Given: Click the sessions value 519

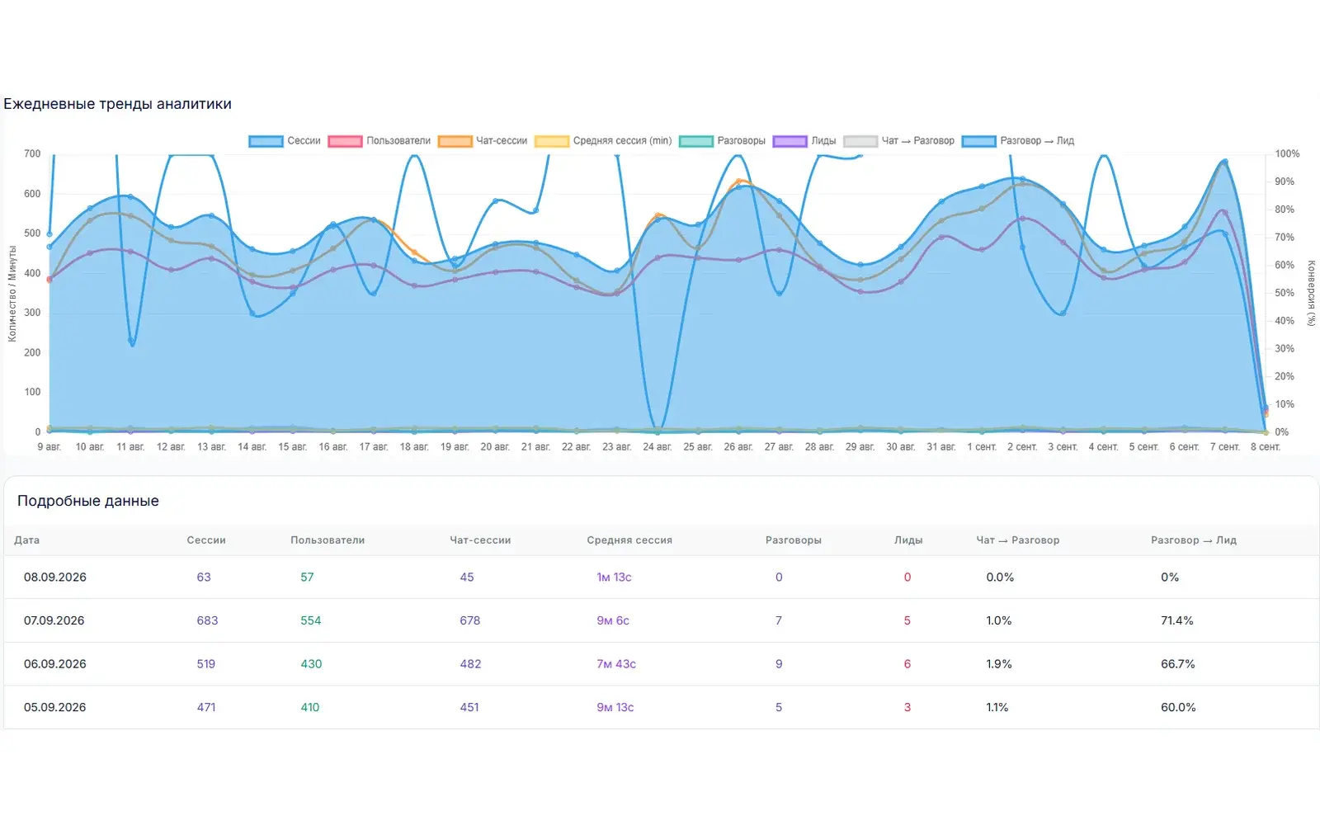Looking at the screenshot, I should pos(206,664).
